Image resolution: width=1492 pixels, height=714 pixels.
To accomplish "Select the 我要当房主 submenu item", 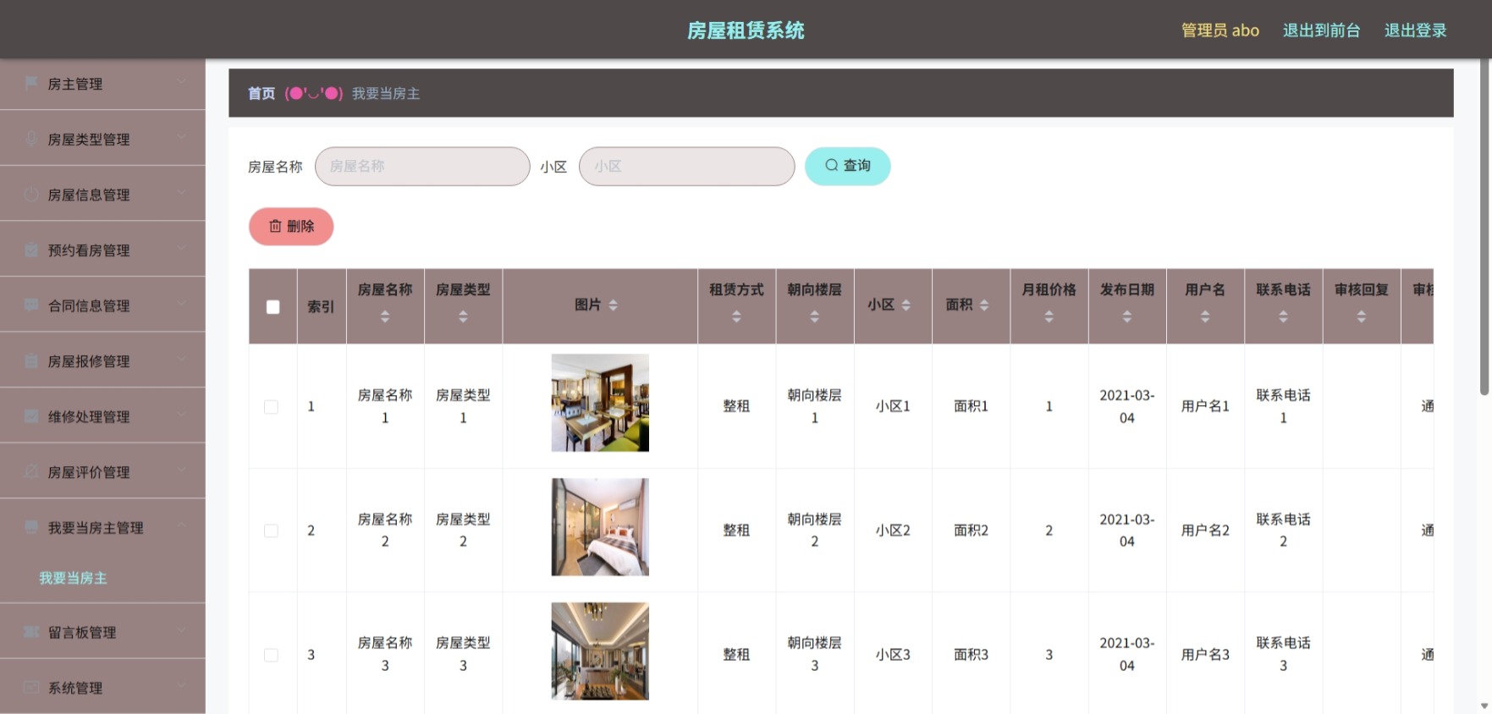I will pos(73,578).
